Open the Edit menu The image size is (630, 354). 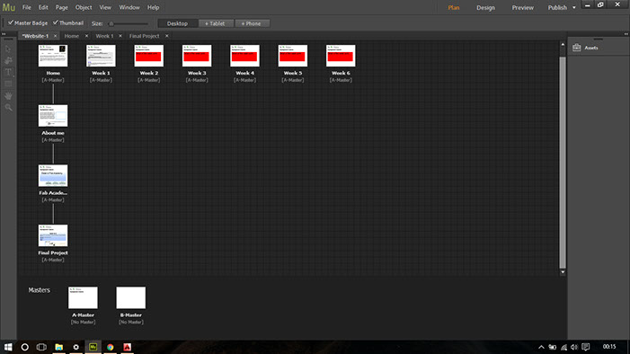pyautogui.click(x=43, y=7)
